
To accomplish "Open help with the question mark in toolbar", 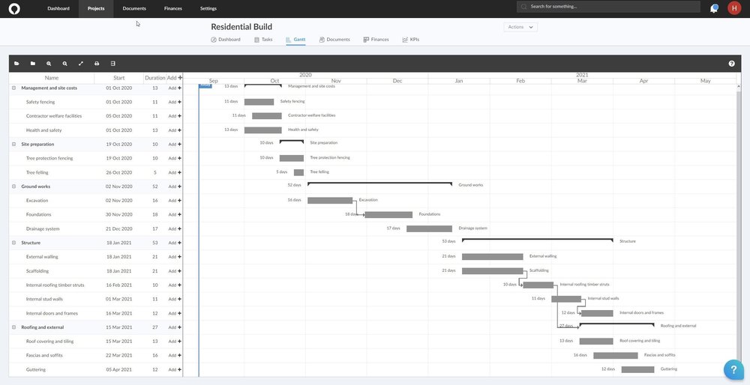I will pos(731,64).
